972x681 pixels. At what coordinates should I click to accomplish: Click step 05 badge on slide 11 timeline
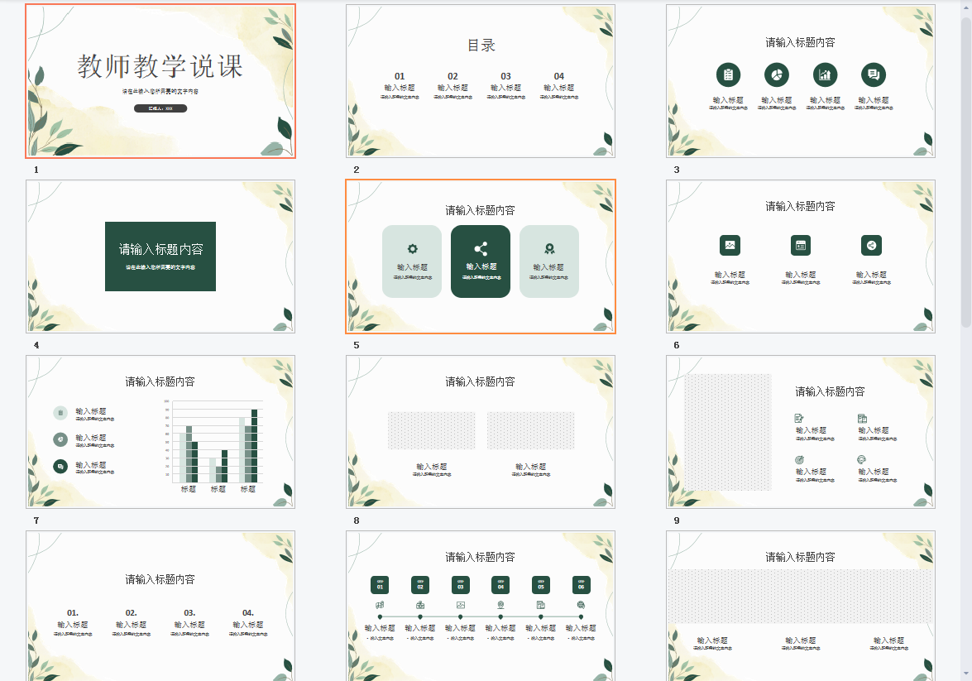tap(541, 585)
